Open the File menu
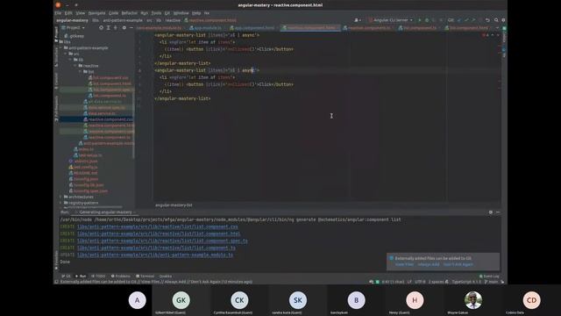The height and width of the screenshot is (316, 561). coord(58,13)
